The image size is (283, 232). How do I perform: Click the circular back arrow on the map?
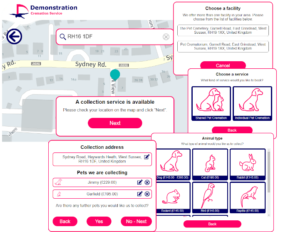[14, 36]
